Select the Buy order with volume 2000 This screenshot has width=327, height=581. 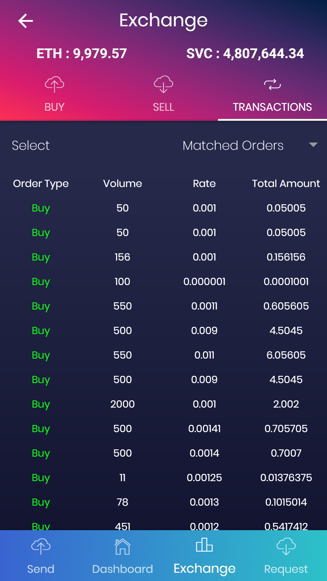coord(122,404)
